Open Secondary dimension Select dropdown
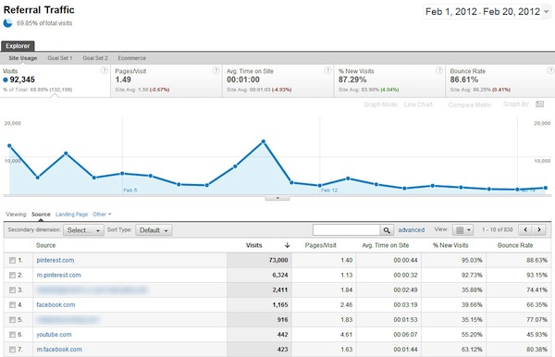This screenshot has width=555, height=357. tap(83, 230)
